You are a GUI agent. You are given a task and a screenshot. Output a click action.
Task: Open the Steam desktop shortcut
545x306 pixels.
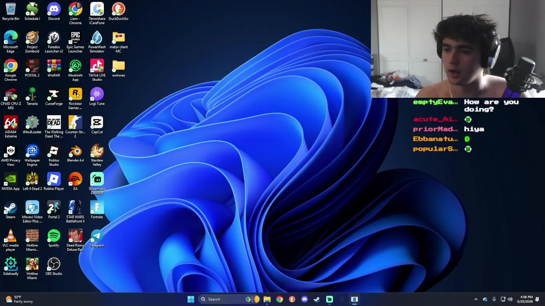(11, 210)
